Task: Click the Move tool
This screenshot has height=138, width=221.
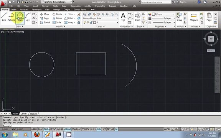Action: click(45, 14)
